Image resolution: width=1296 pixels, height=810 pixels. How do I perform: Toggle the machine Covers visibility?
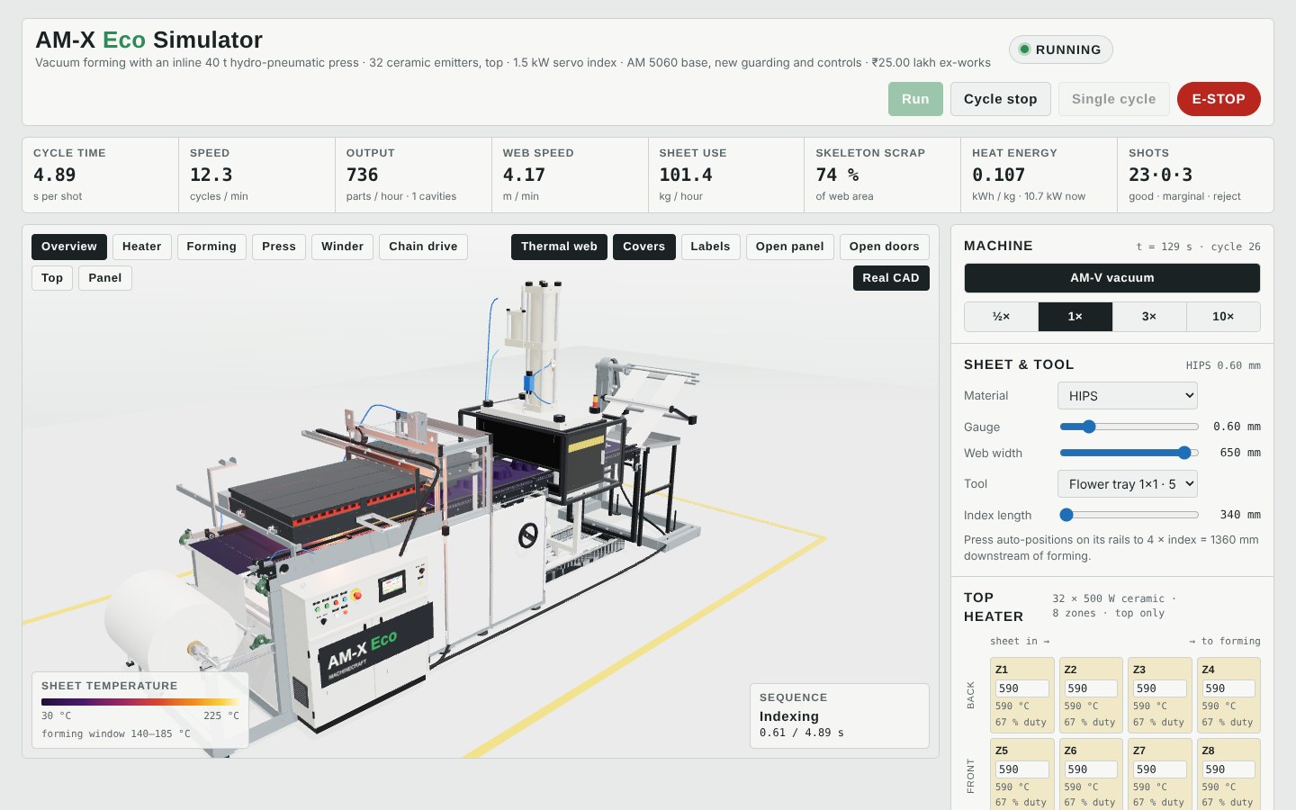coord(644,247)
